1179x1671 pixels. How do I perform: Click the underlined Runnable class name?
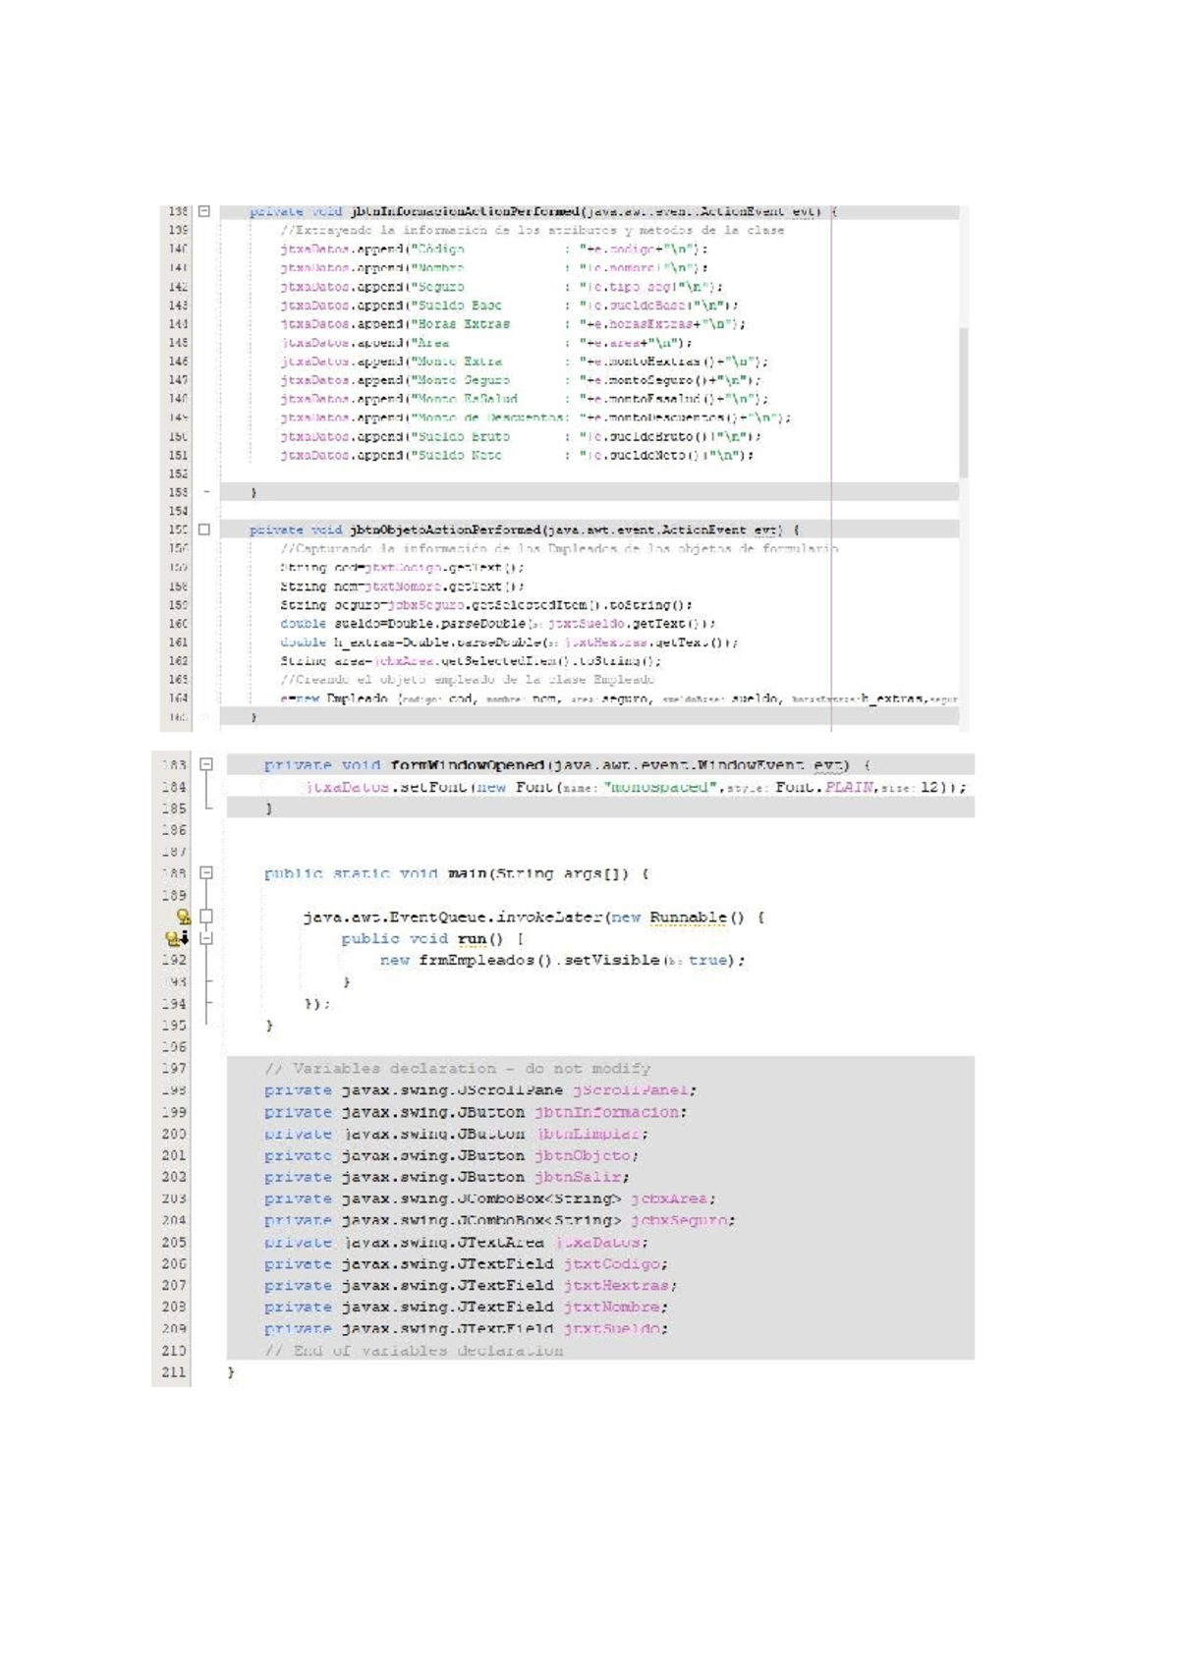point(688,918)
